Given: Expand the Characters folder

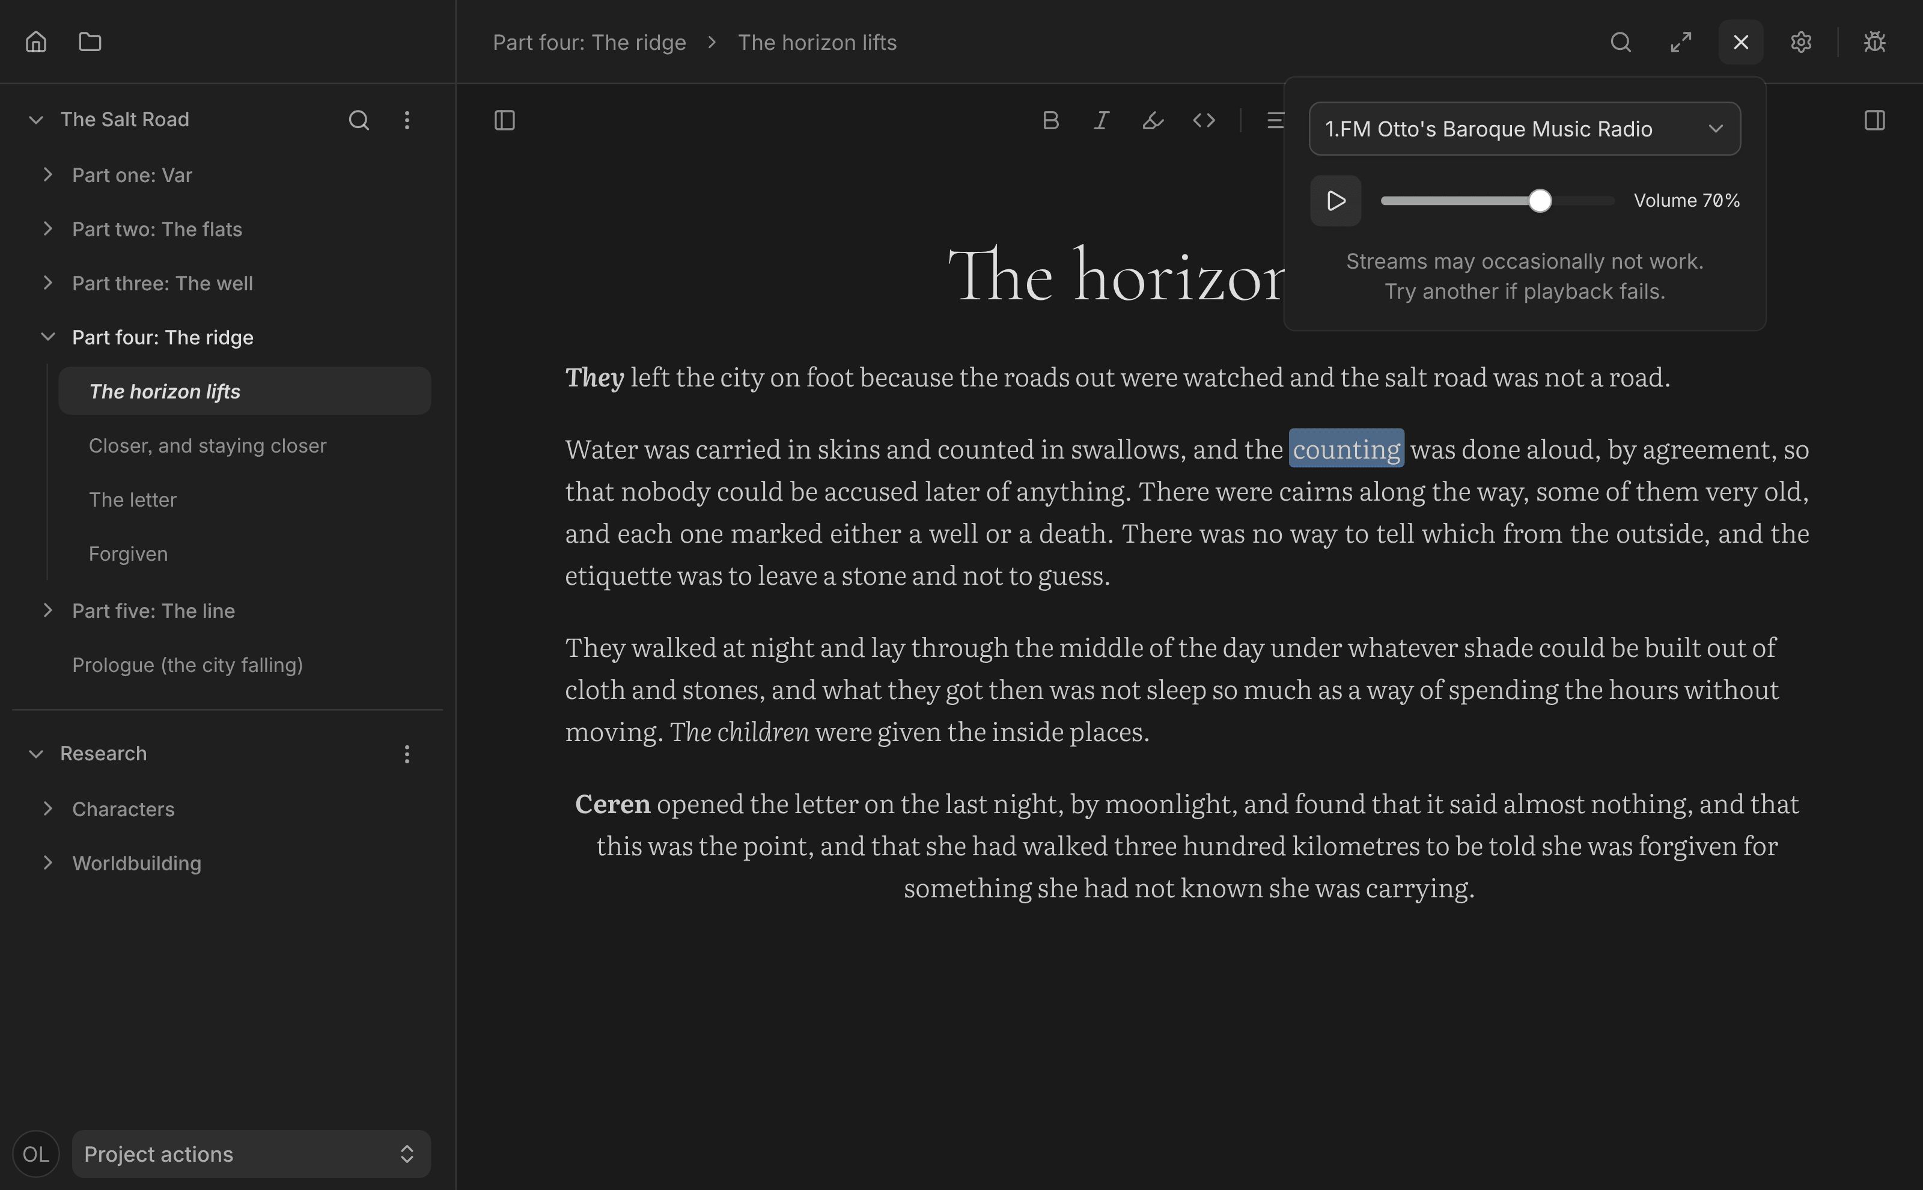Looking at the screenshot, I should click(48, 809).
